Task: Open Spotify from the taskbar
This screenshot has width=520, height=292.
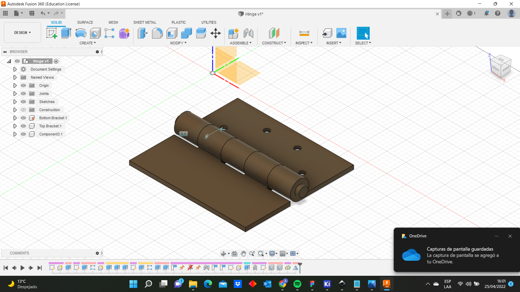Action: point(297,284)
